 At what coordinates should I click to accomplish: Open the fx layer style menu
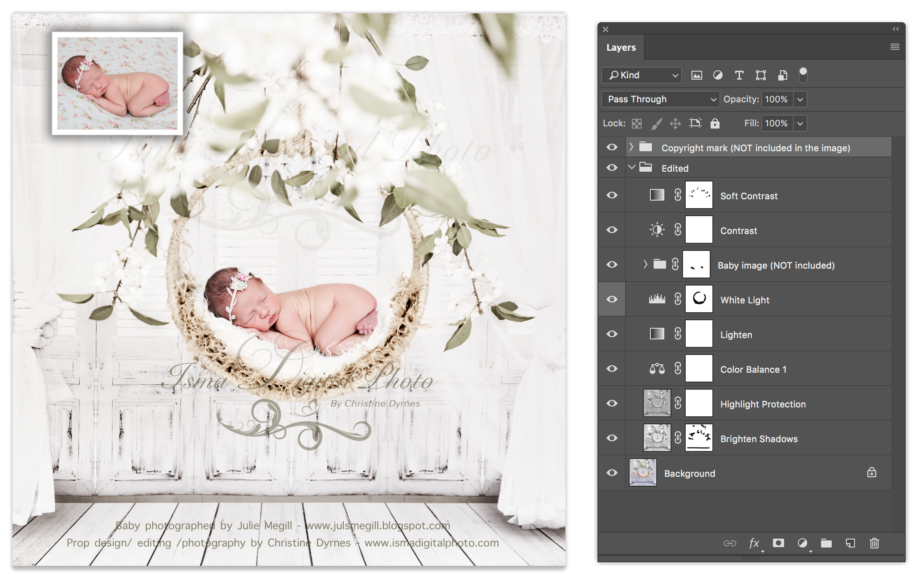click(x=754, y=543)
